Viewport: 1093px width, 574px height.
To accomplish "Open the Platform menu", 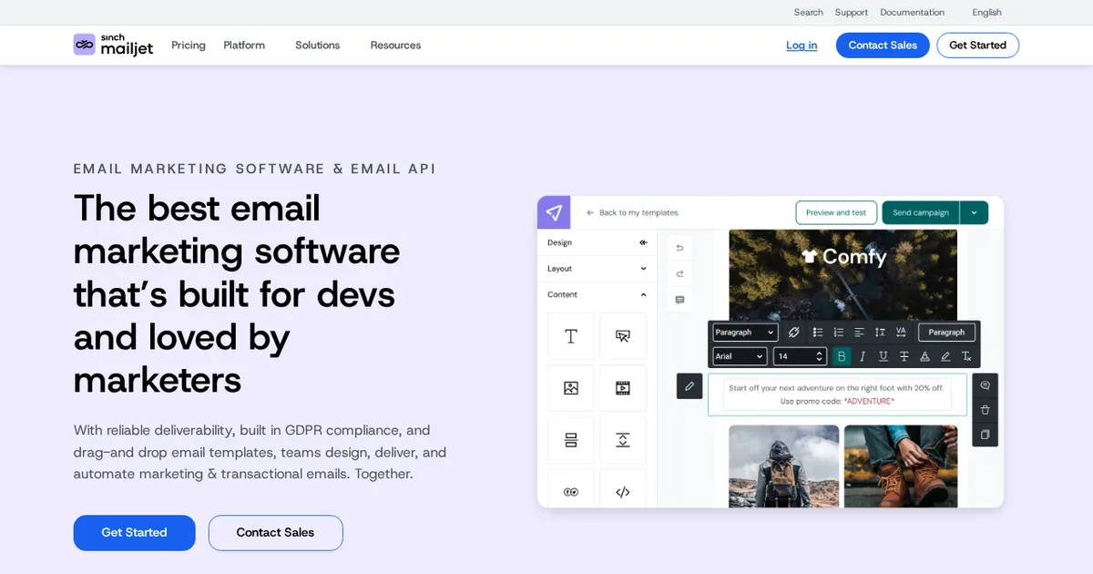I will click(244, 45).
